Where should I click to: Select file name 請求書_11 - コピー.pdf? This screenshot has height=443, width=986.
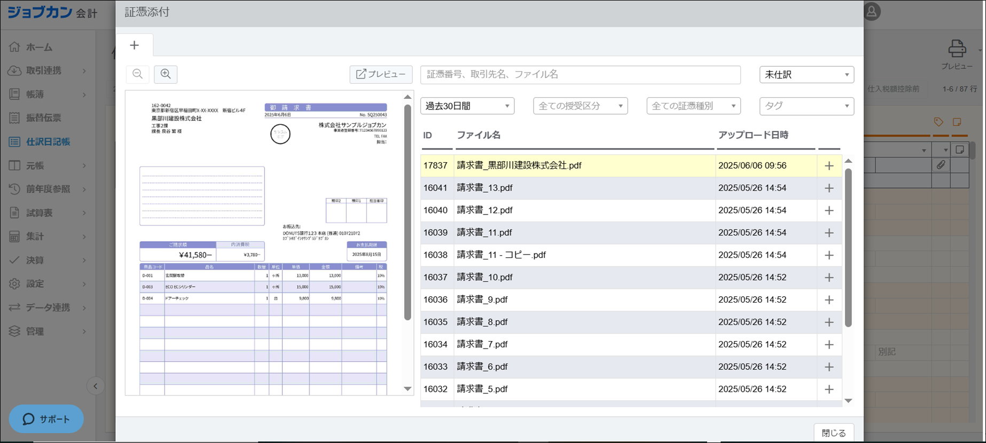[501, 255]
